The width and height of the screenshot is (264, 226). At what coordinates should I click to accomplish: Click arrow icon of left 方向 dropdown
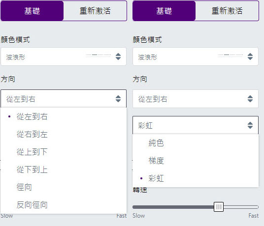(x=118, y=99)
